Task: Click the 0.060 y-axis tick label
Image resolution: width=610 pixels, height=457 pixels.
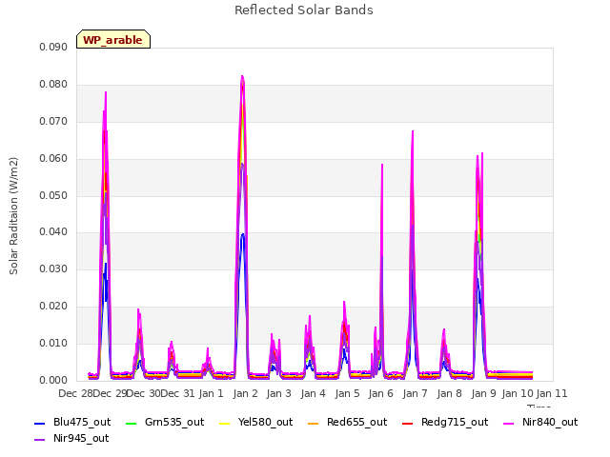Action: coord(53,159)
